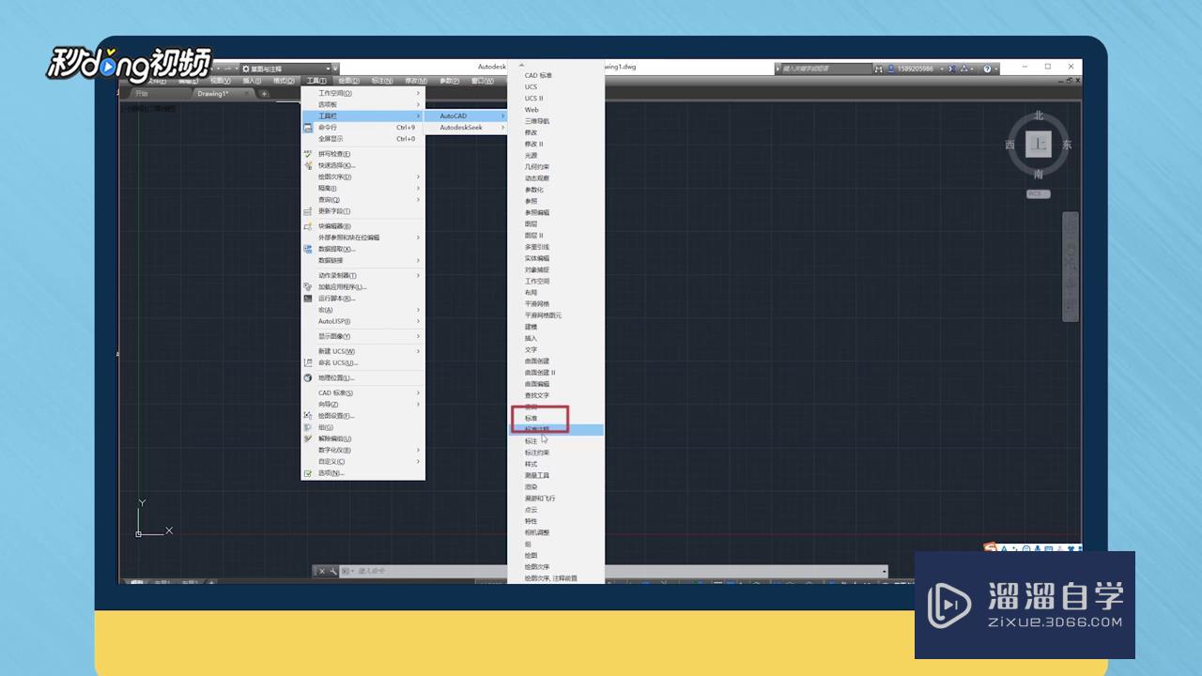The image size is (1202, 676).
Task: Expand the Workspace (工作空间) submenu
Action: point(362,93)
